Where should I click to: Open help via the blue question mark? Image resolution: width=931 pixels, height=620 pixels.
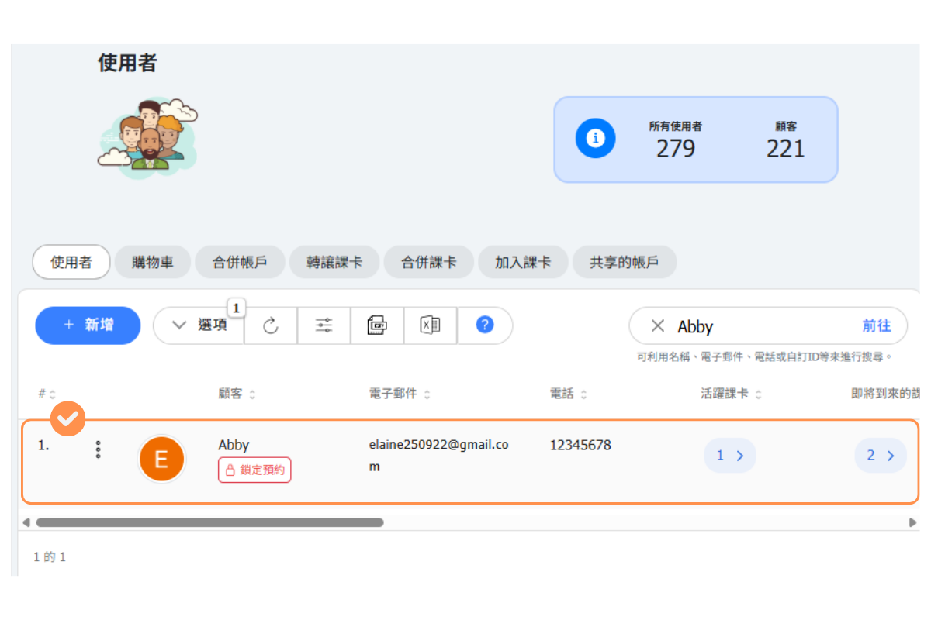click(x=485, y=325)
